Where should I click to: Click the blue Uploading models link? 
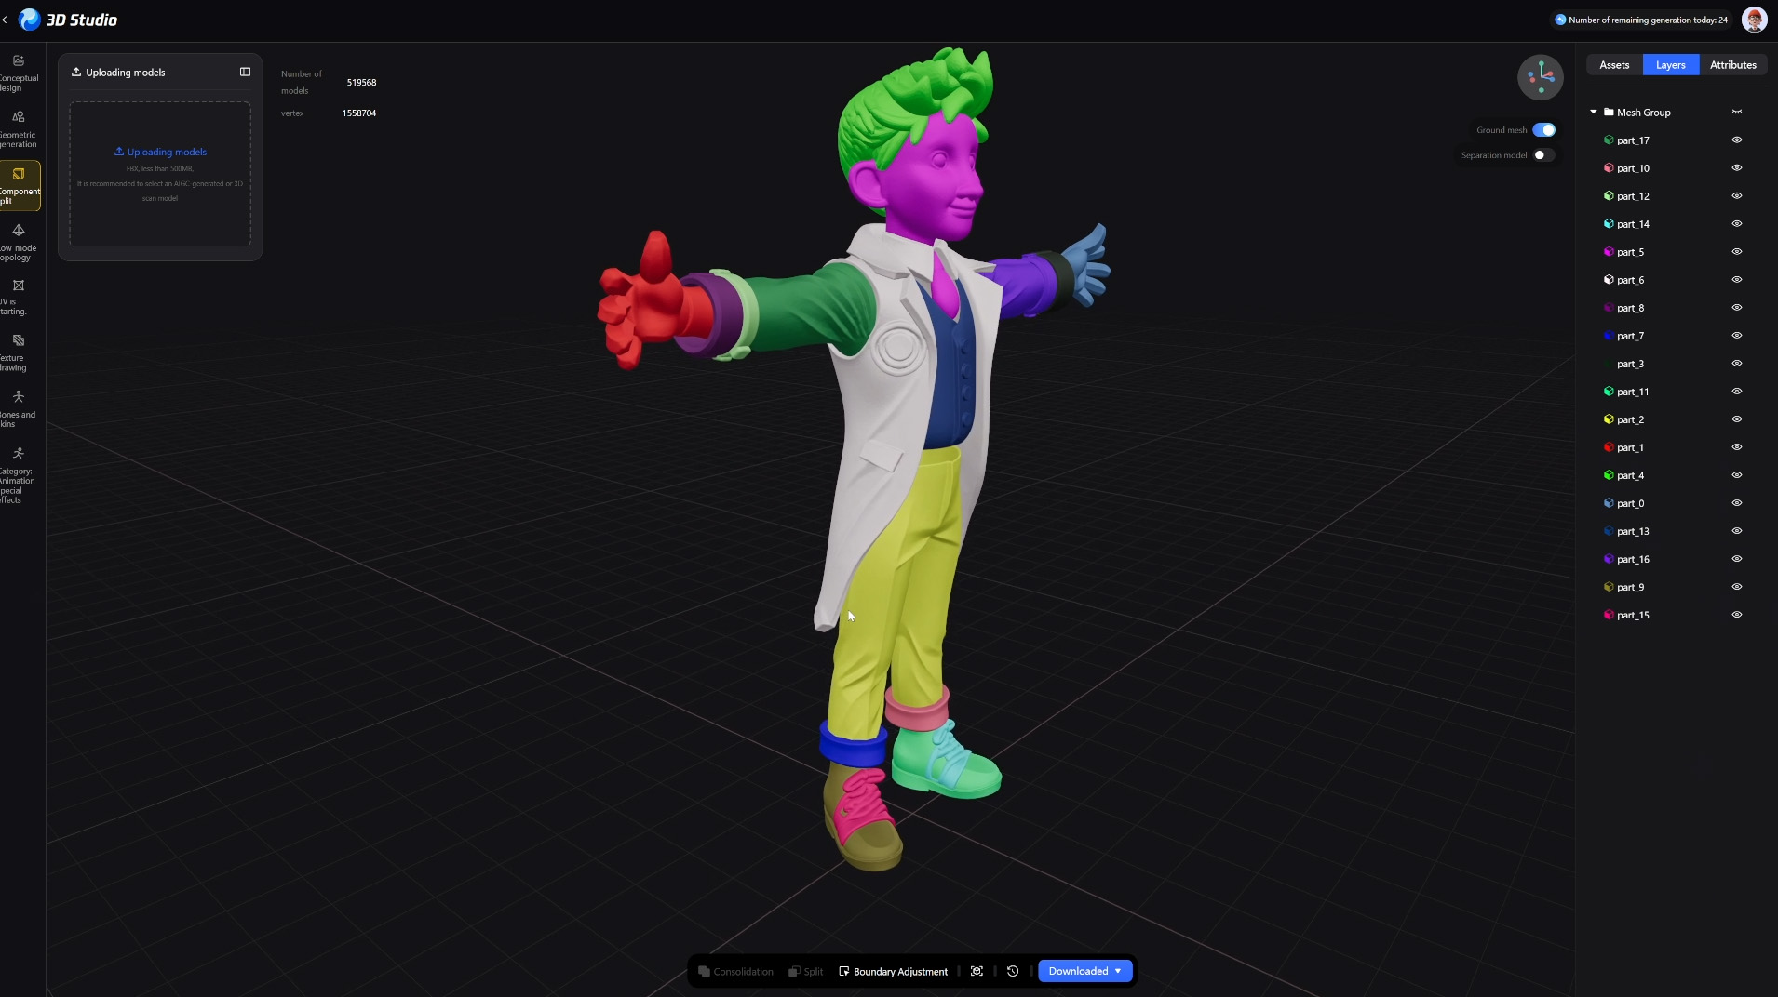tap(160, 152)
